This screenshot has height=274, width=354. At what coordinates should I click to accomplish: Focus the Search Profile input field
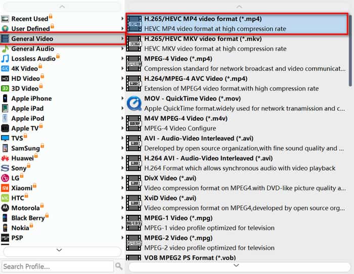58,266
